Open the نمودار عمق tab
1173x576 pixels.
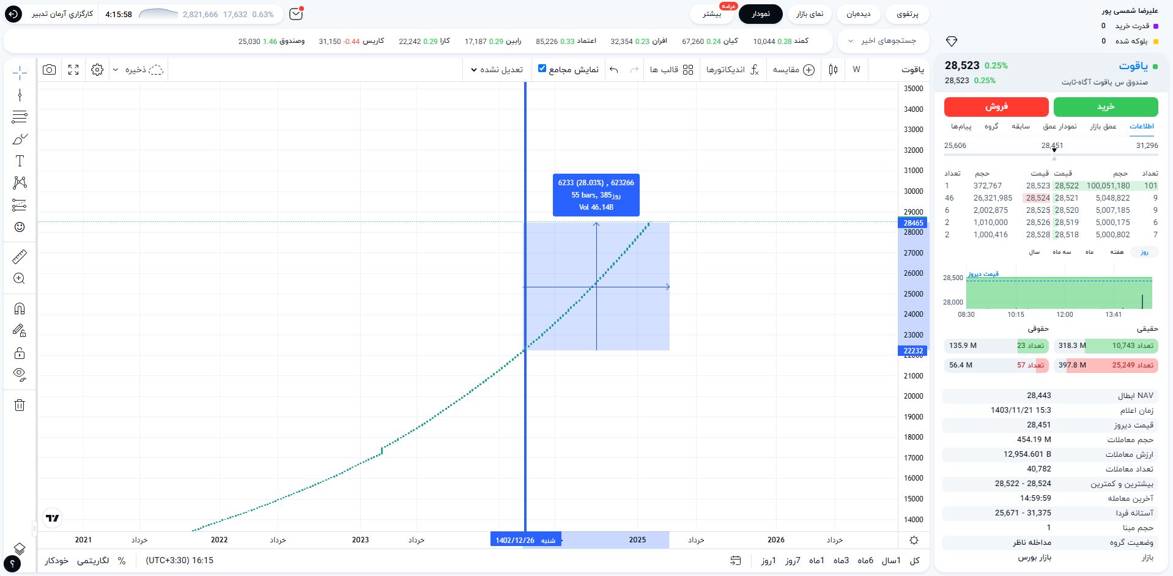click(x=1060, y=126)
